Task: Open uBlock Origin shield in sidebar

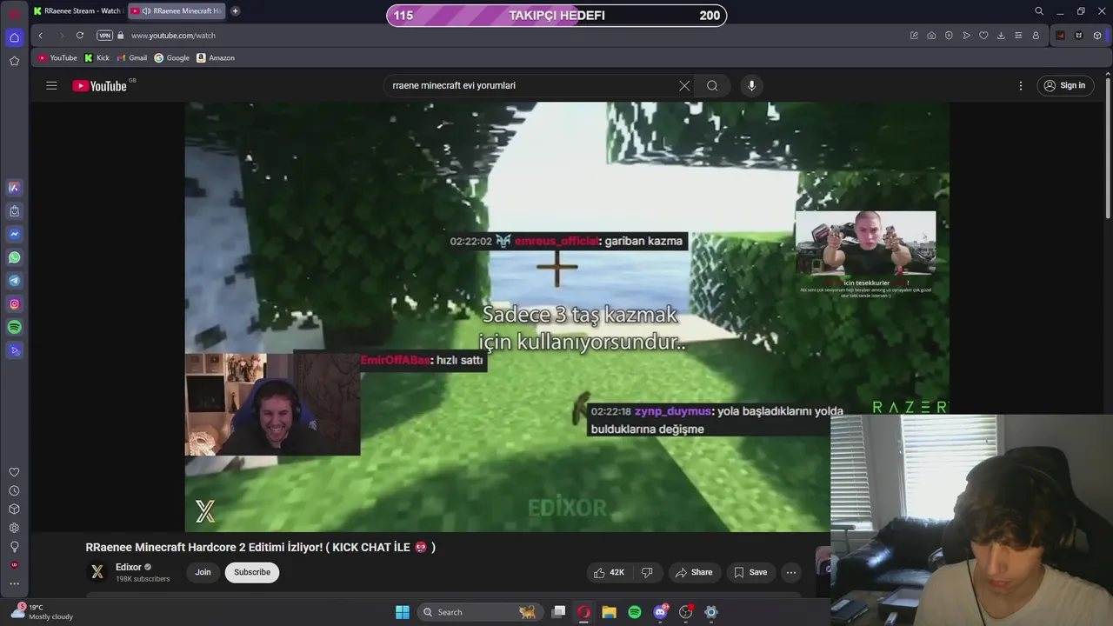Action: (14, 565)
